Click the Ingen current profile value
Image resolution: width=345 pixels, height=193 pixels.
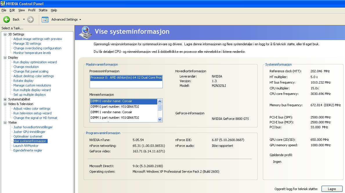(x=277, y=162)
